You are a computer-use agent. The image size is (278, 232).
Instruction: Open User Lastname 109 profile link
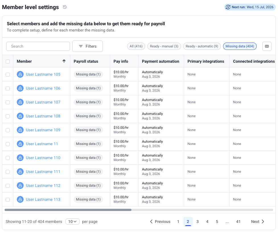(43, 130)
